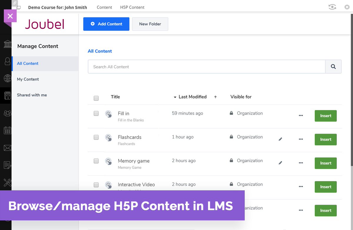Image resolution: width=353 pixels, height=230 pixels.
Task: Insert the Flashcards content
Action: [326, 140]
